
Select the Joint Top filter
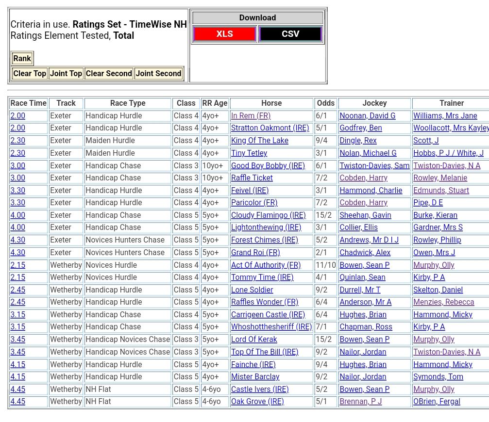coord(66,74)
